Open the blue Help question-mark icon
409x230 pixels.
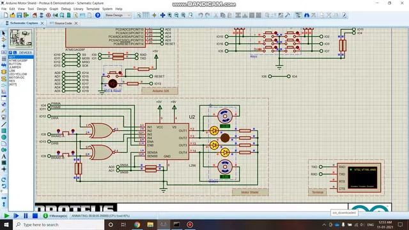[x=98, y=15]
